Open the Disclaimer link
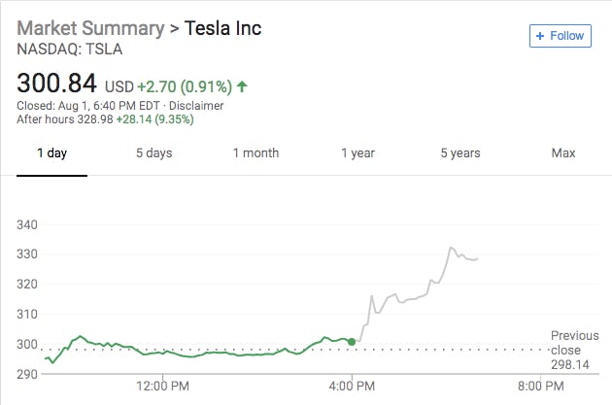The height and width of the screenshot is (405, 612). (197, 105)
